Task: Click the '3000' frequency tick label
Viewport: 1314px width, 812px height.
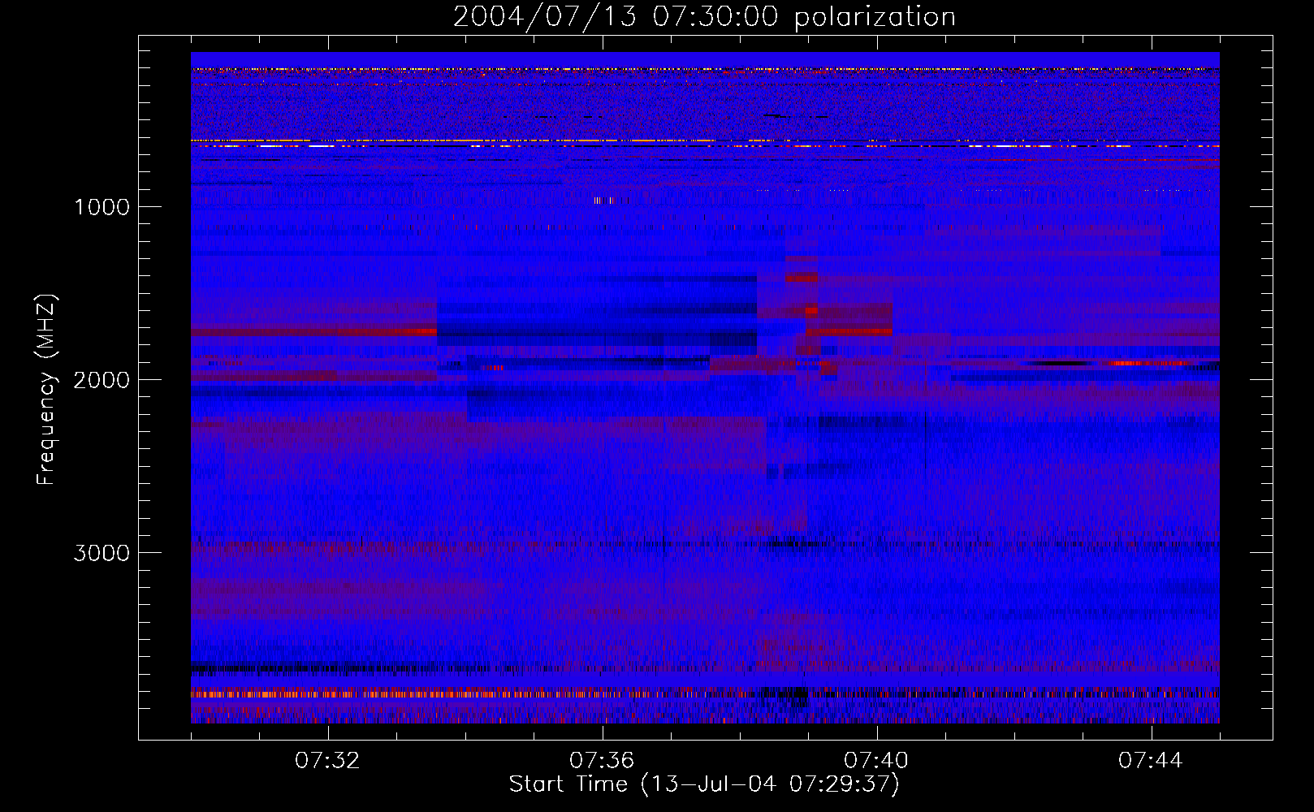Action: [x=102, y=553]
